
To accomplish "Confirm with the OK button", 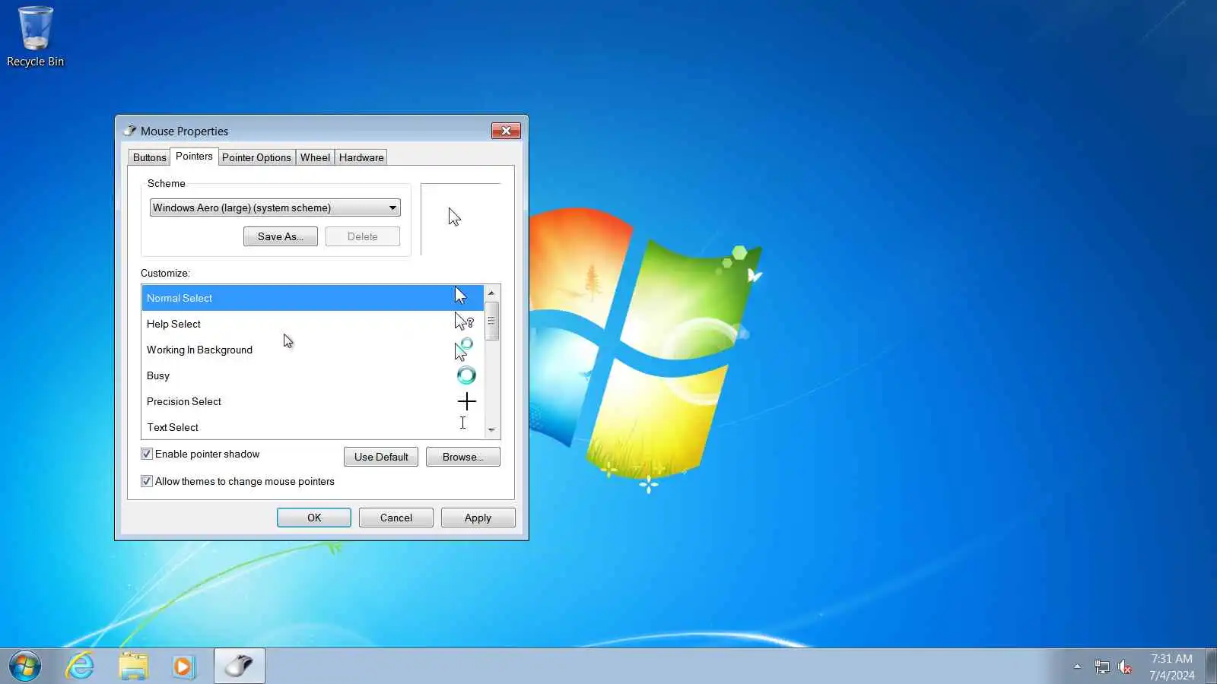I will 314,518.
